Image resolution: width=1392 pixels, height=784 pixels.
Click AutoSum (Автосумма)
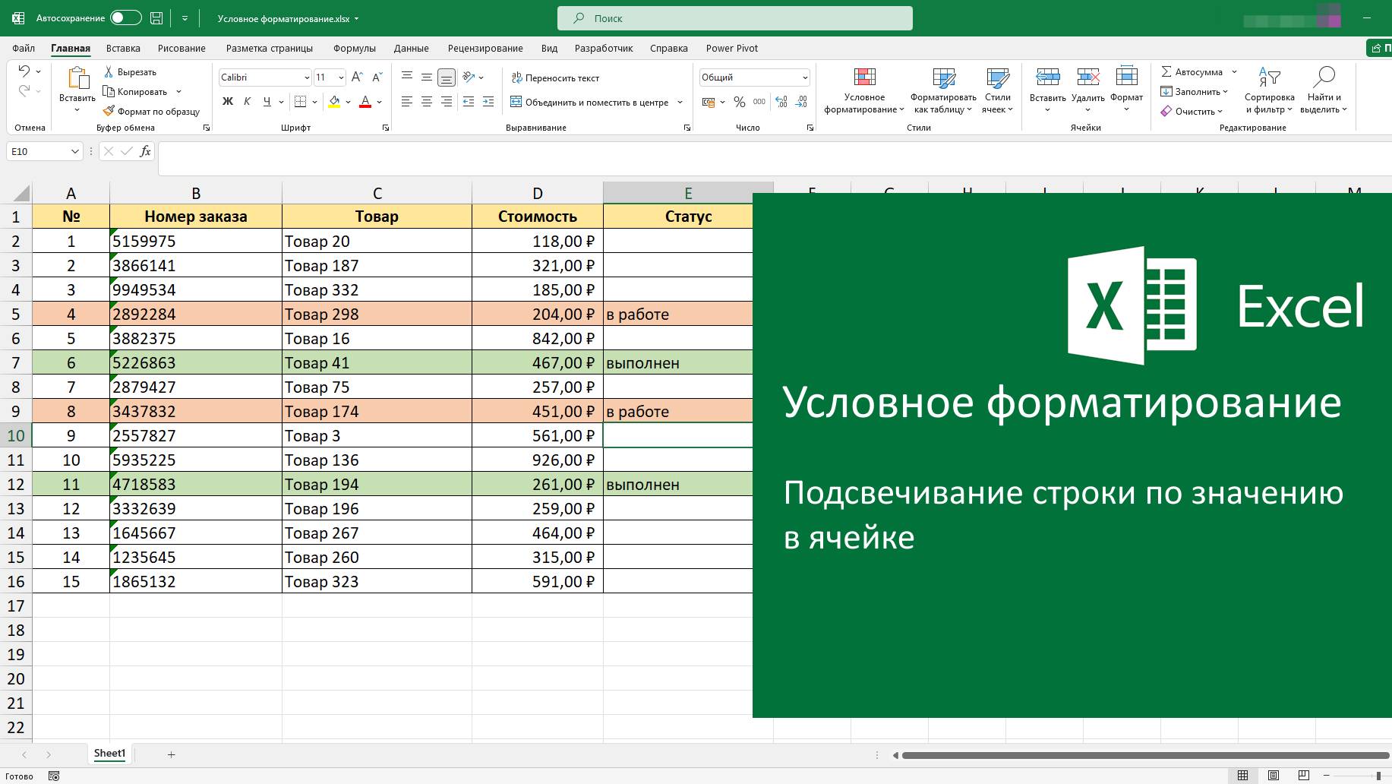click(x=1192, y=71)
